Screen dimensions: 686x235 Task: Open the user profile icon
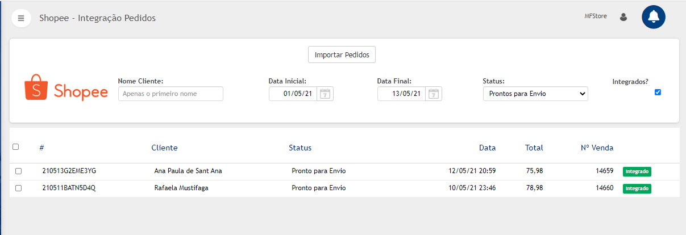[623, 17]
